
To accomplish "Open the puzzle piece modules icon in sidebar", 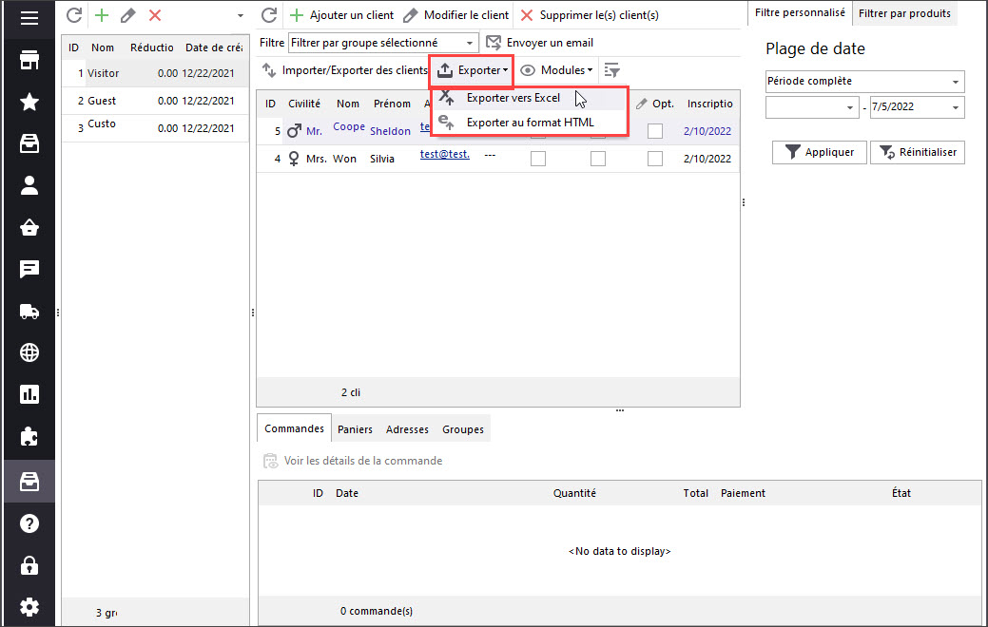I will pos(29,437).
